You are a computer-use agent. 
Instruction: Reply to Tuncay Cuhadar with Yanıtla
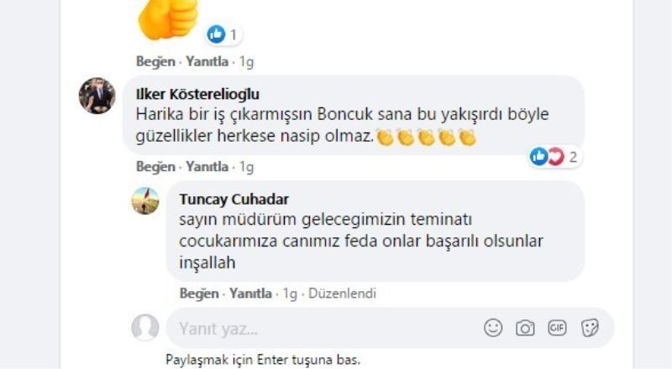(250, 294)
